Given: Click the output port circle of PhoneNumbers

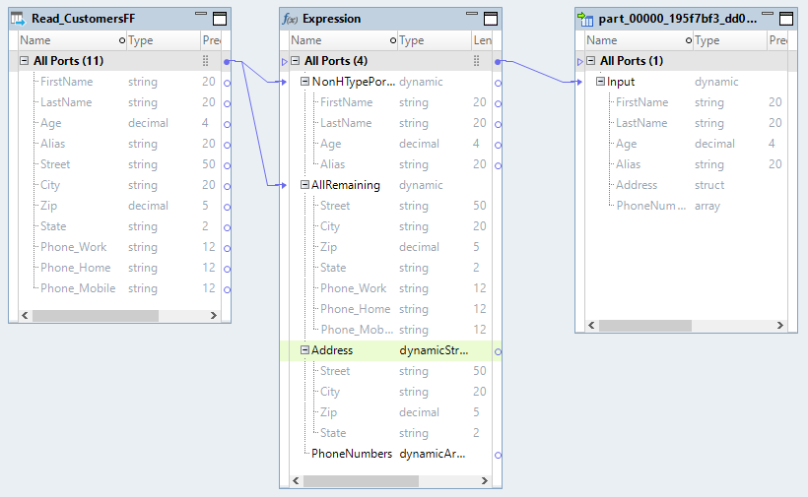Looking at the screenshot, I should (x=498, y=455).
